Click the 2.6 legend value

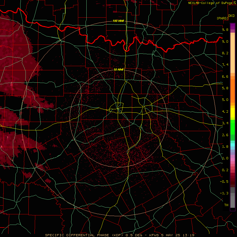225,135
